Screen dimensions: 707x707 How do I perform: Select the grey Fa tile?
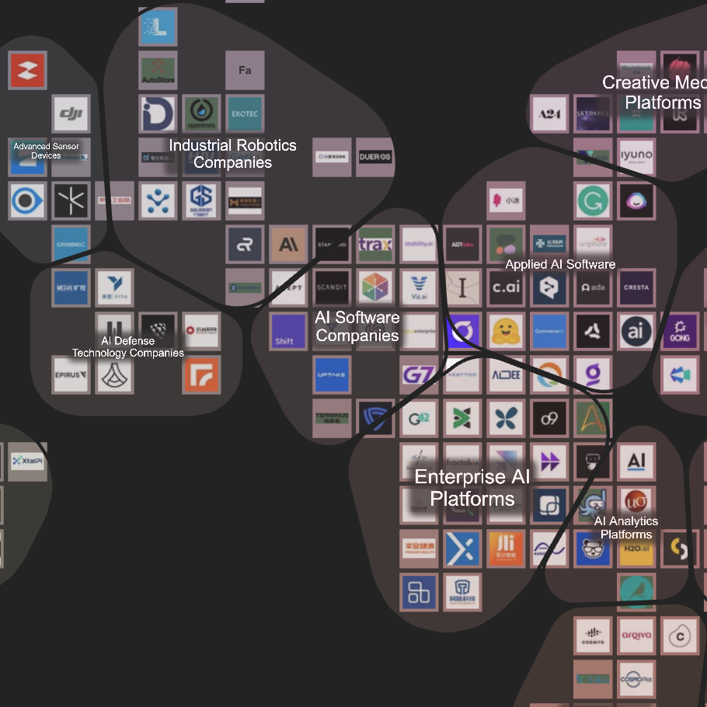[x=245, y=70]
